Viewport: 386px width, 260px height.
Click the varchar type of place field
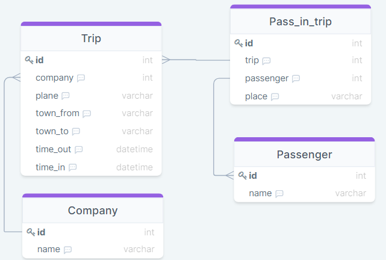(346, 96)
